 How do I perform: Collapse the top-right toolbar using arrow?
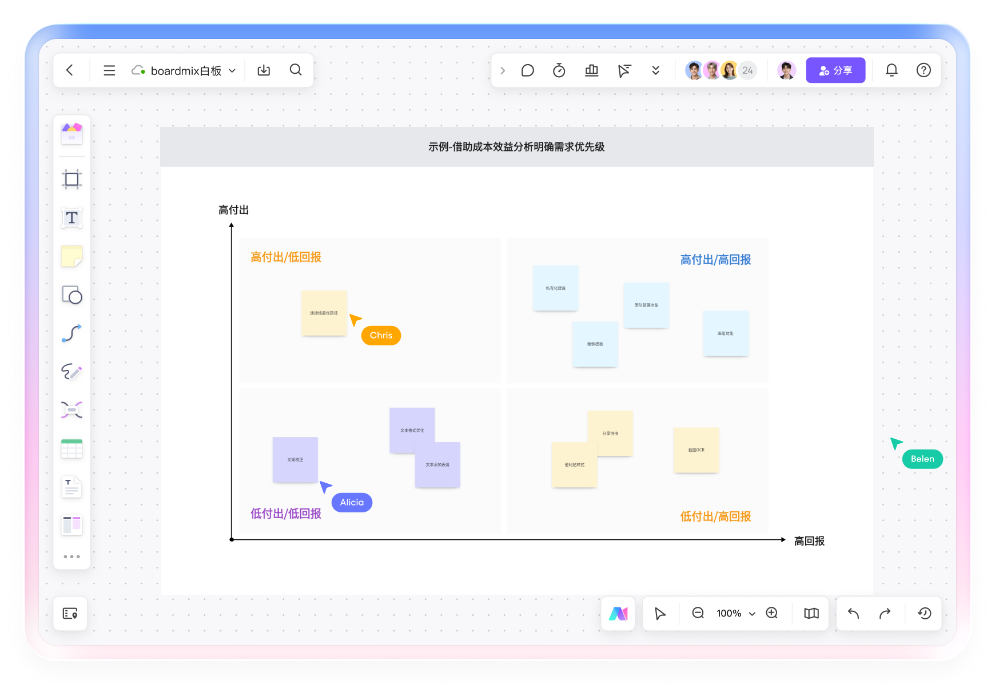[x=503, y=70]
